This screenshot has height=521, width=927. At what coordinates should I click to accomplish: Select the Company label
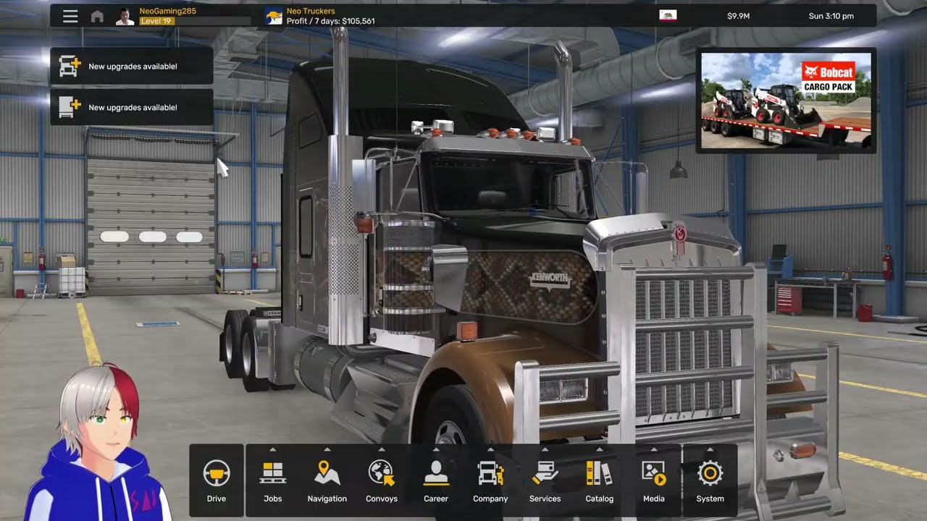[x=490, y=499]
